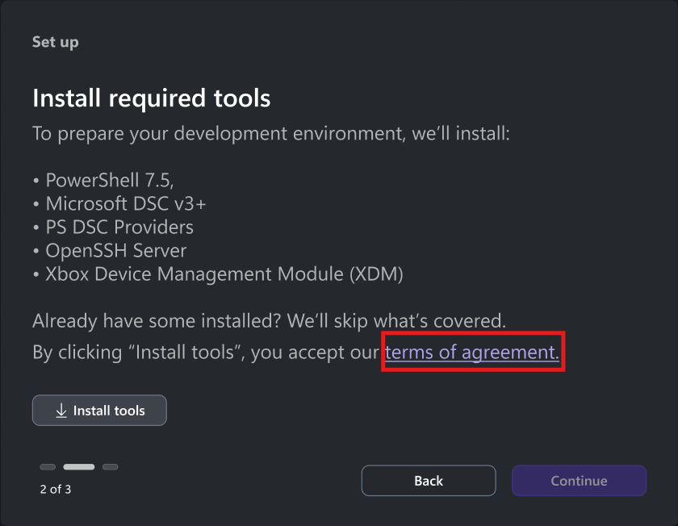The image size is (678, 526).
Task: Select the first step indicator pill
Action: [47, 466]
